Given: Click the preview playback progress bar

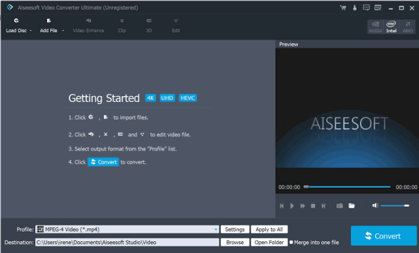Looking at the screenshot, I should (347, 187).
